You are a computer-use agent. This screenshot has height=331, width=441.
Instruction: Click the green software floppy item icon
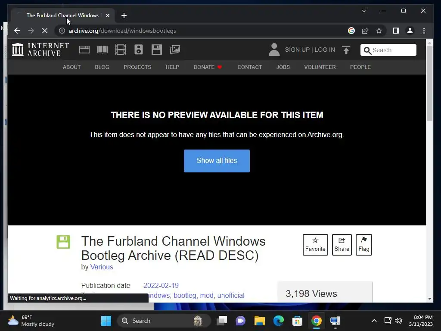[63, 242]
